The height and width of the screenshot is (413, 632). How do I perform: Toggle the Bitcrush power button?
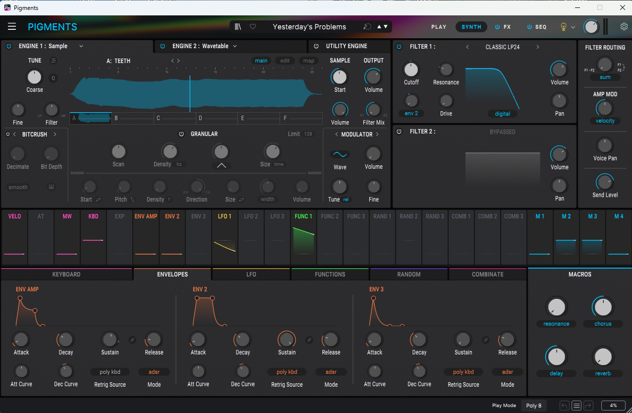(8, 134)
